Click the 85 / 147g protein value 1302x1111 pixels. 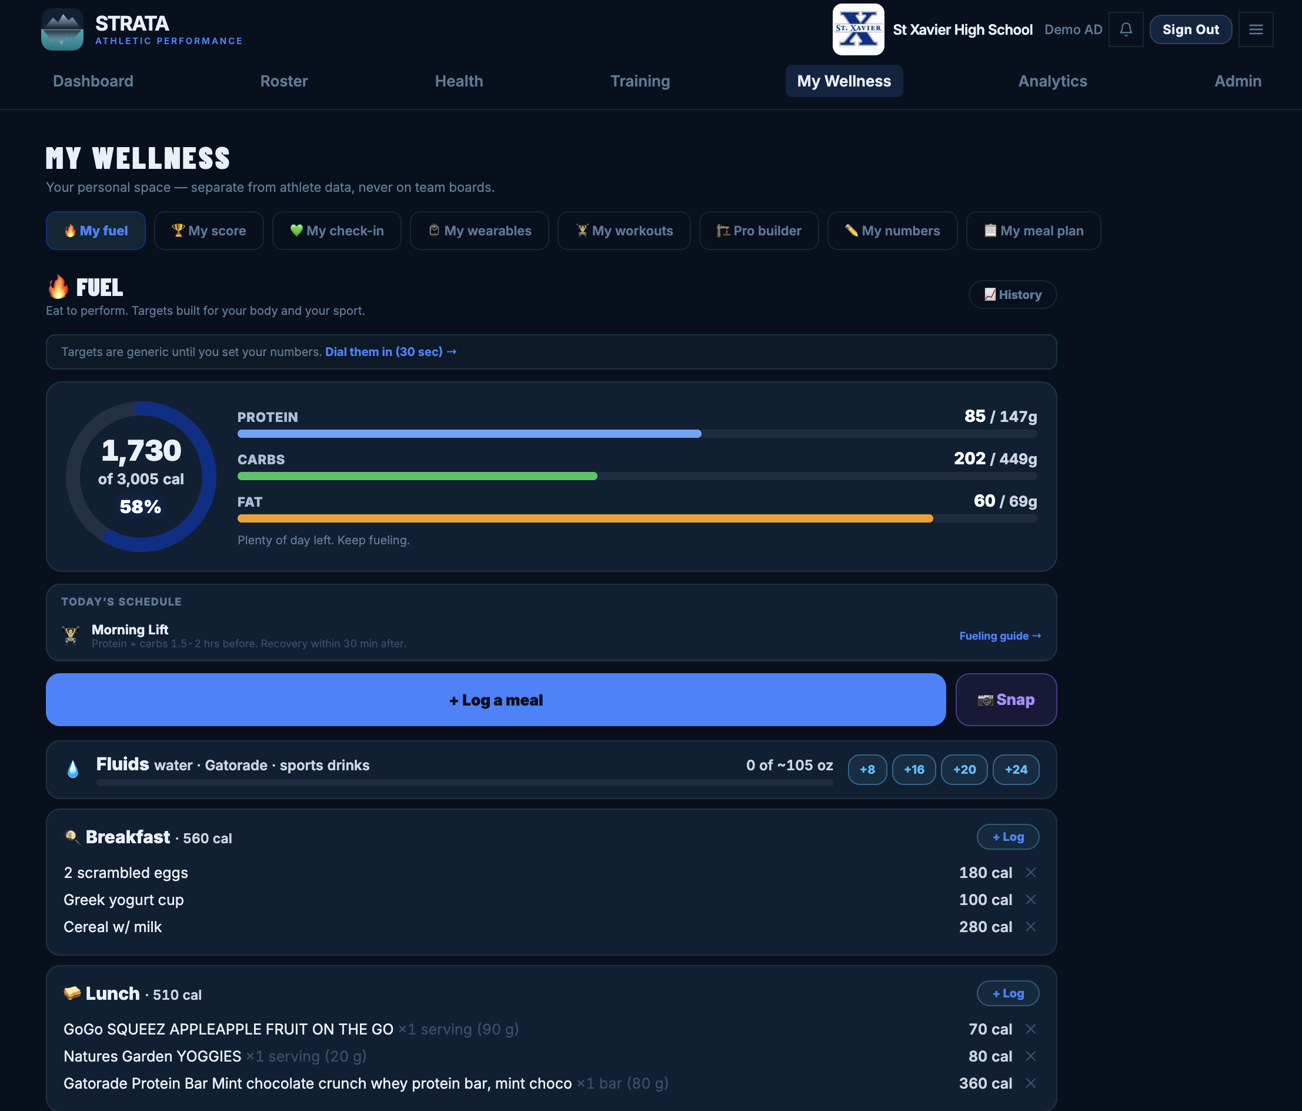point(1000,416)
